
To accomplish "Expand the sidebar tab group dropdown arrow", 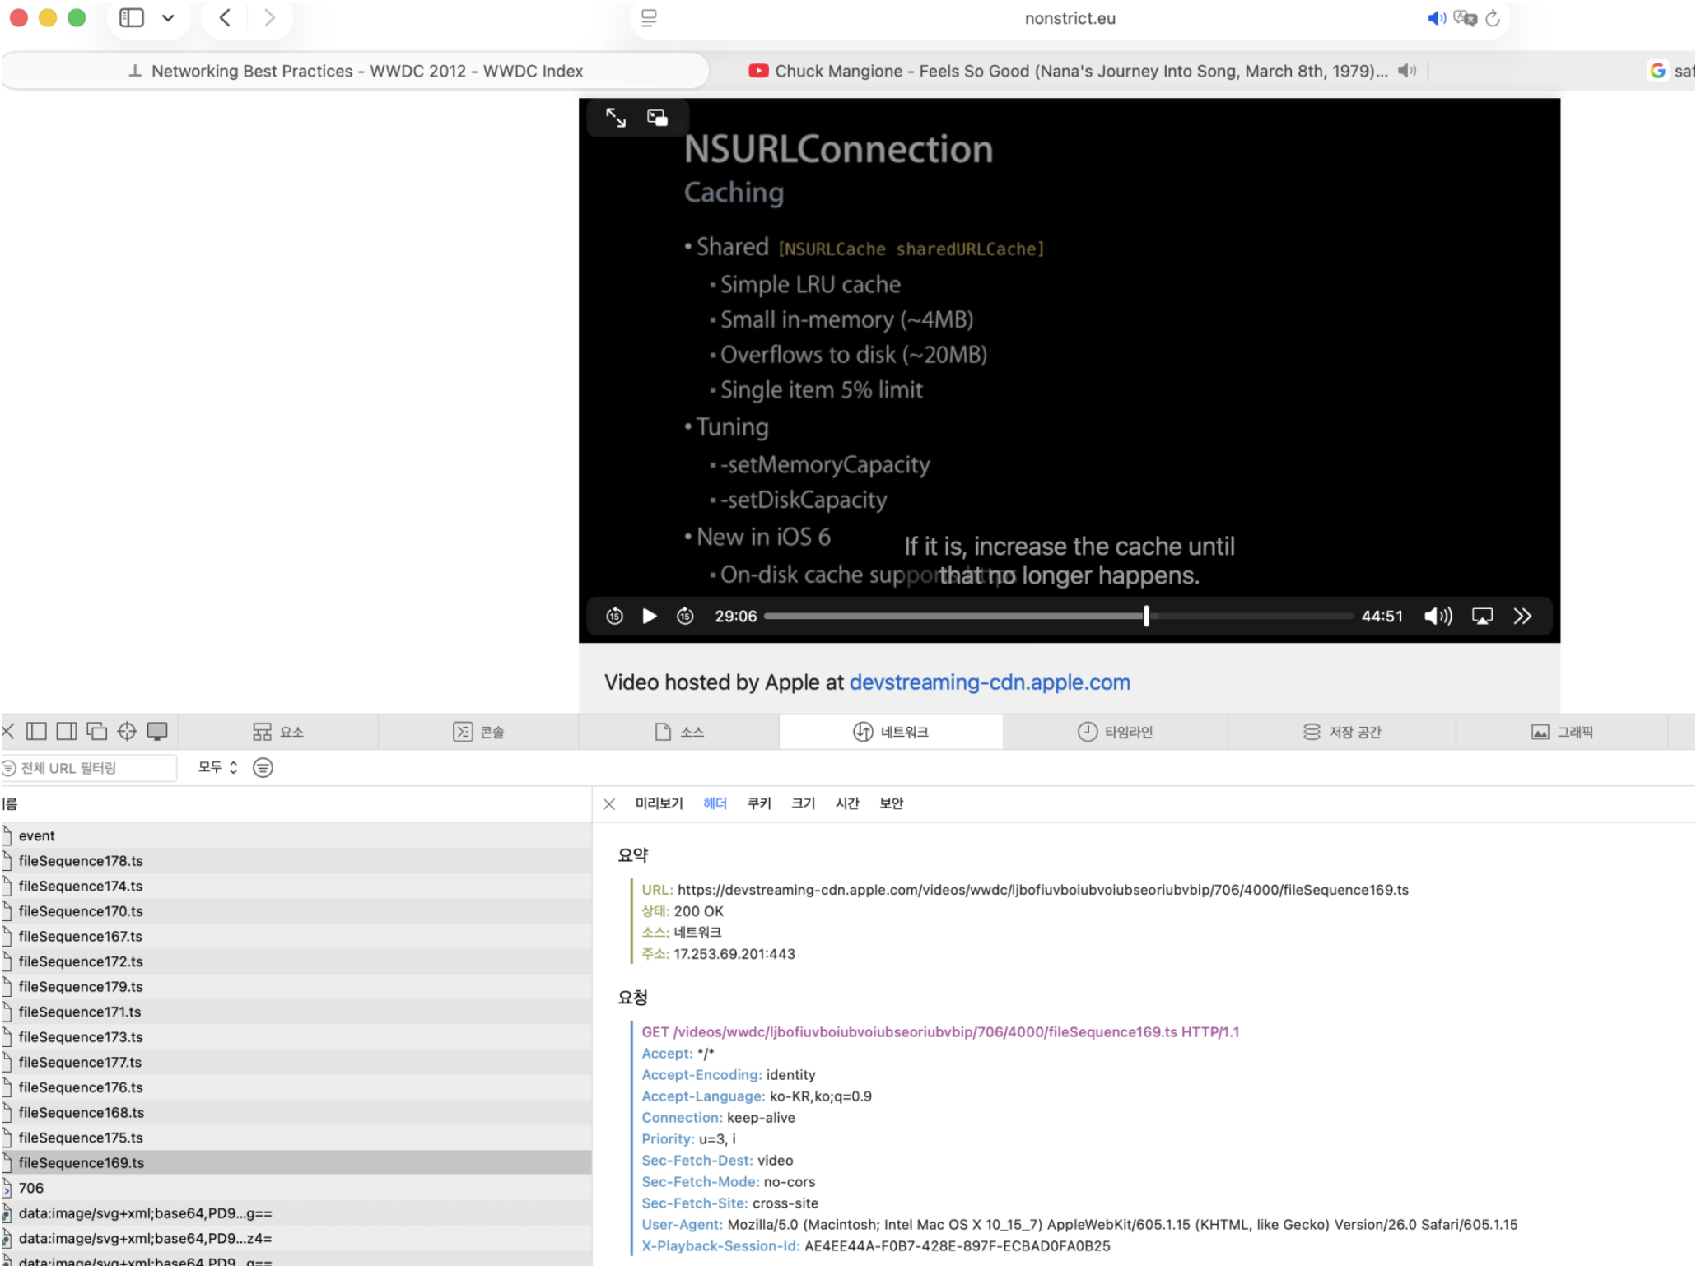I will (168, 18).
